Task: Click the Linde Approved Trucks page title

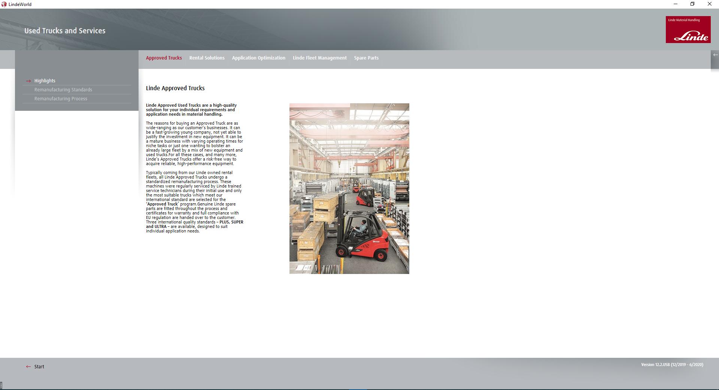Action: click(x=175, y=88)
